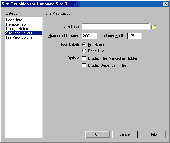170x143 pixels.
Task: Switch to Design Notes category
Action: (17, 29)
